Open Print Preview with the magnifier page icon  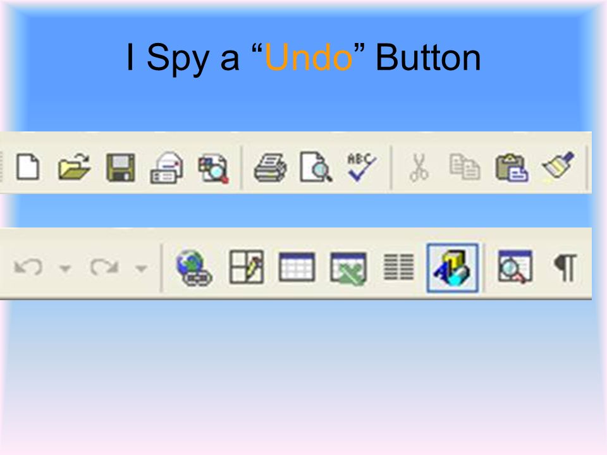click(316, 167)
